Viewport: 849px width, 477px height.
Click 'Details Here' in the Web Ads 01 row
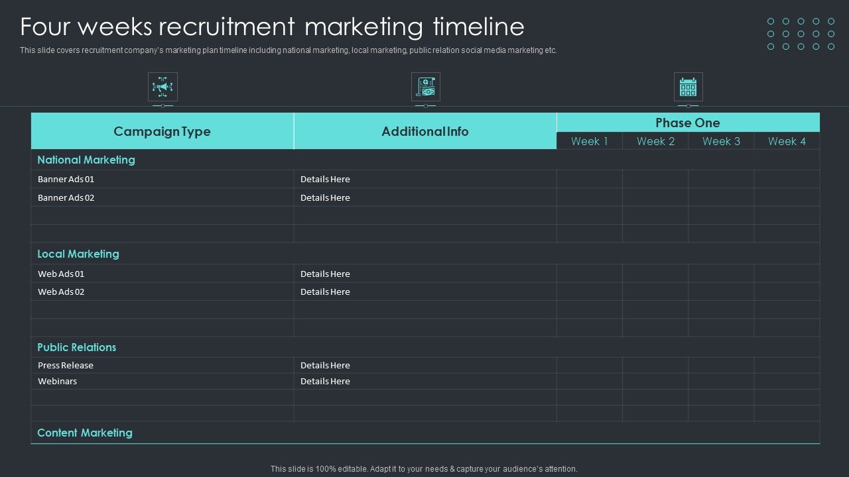325,274
